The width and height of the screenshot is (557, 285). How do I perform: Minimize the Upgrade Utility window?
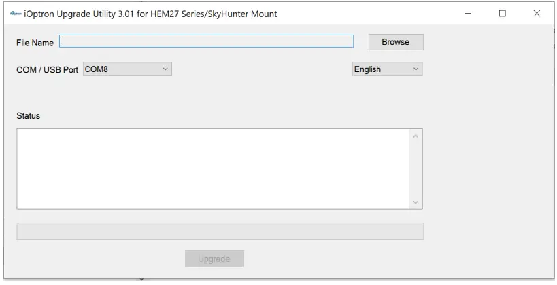tap(468, 14)
